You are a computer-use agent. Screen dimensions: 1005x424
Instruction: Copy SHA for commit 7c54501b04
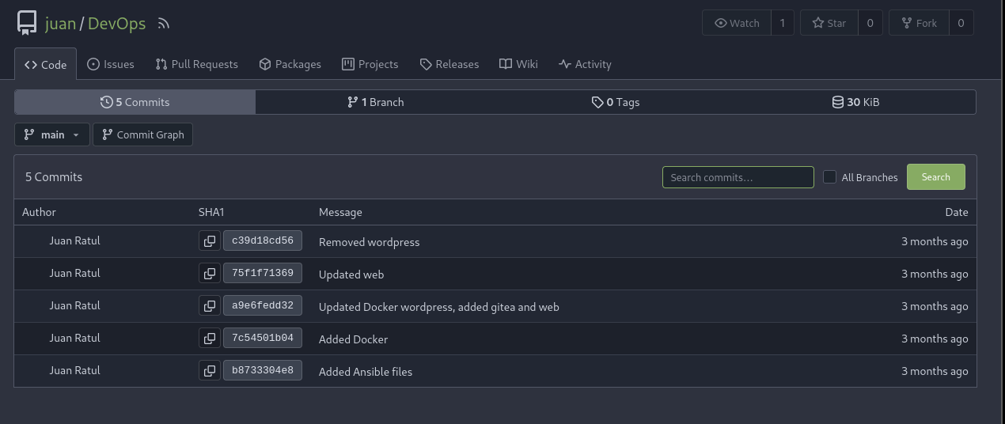(210, 339)
